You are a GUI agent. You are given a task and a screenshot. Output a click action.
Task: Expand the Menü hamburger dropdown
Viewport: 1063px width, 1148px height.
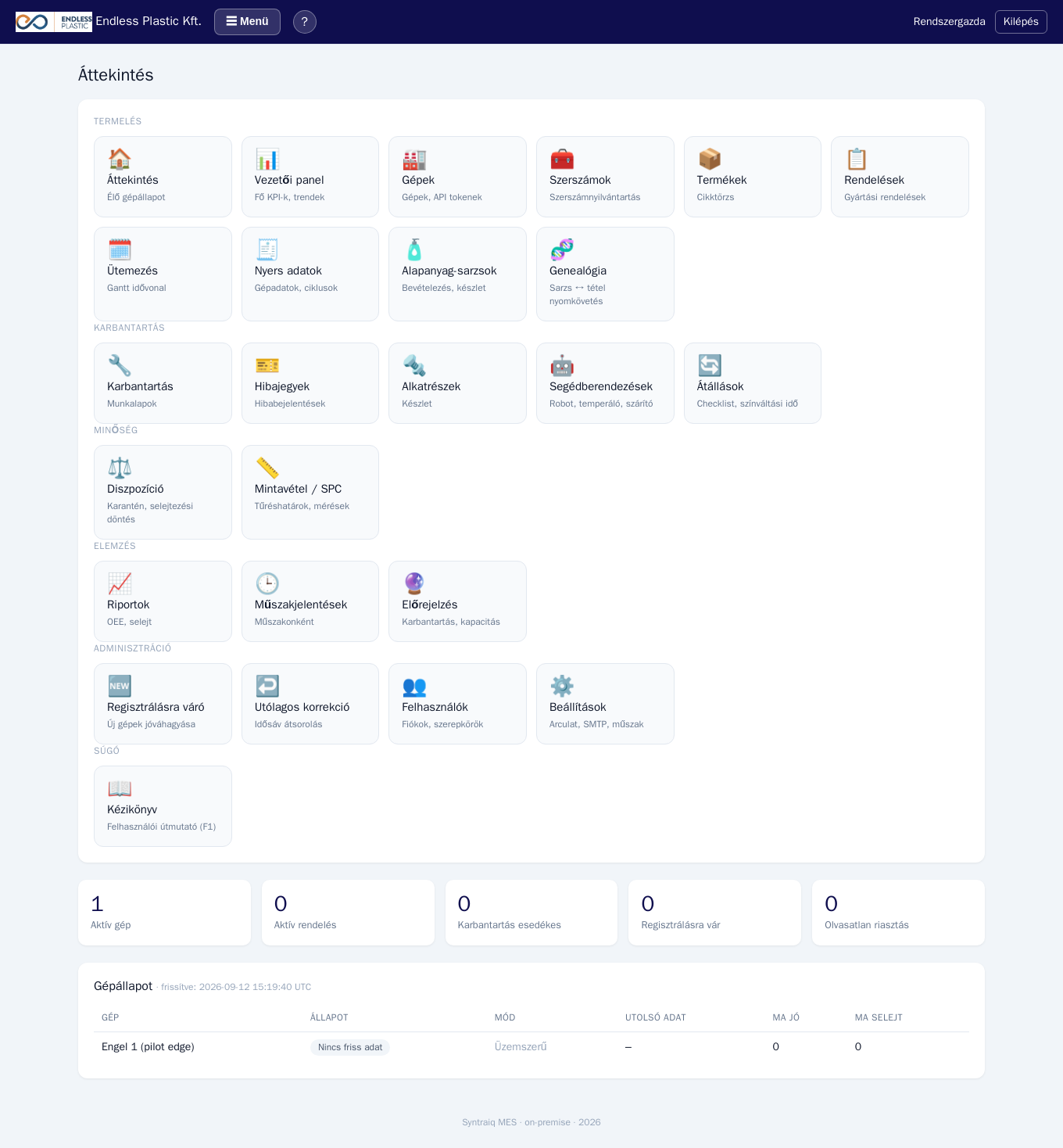[247, 22]
